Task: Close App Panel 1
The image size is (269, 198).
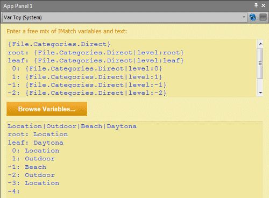Action: coord(263,5)
